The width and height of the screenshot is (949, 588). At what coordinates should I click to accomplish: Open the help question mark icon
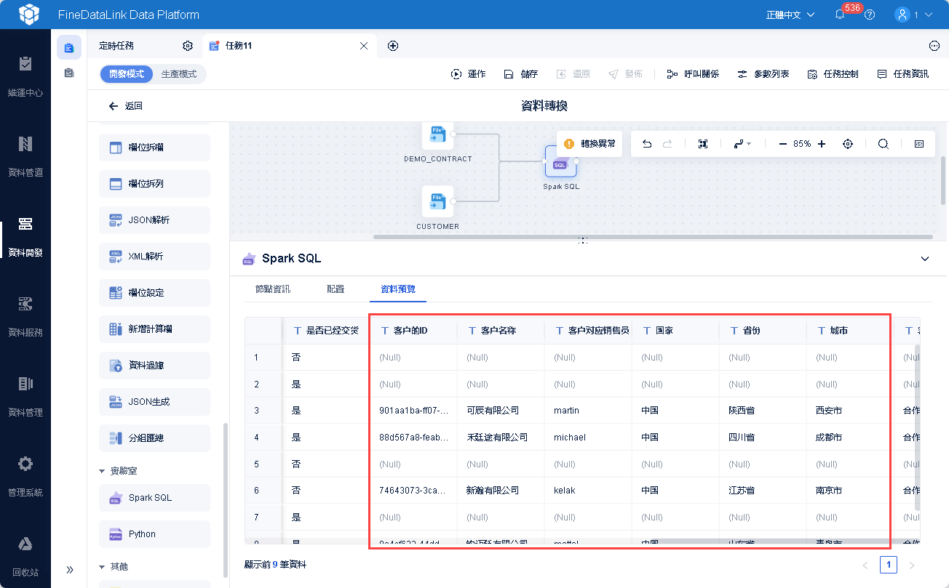(x=870, y=15)
